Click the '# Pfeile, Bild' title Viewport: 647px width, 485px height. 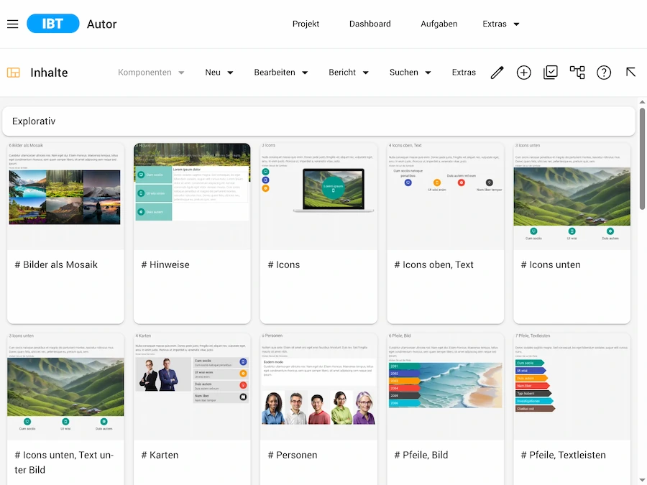click(421, 456)
